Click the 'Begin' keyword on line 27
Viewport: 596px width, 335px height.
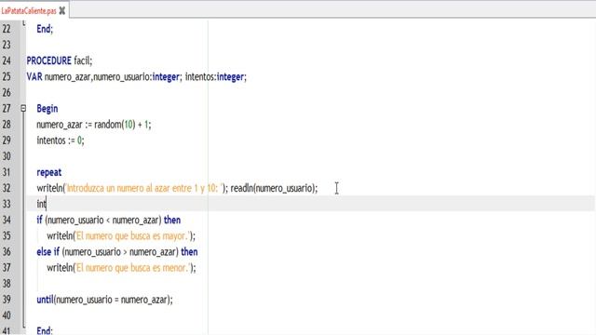[47, 109]
